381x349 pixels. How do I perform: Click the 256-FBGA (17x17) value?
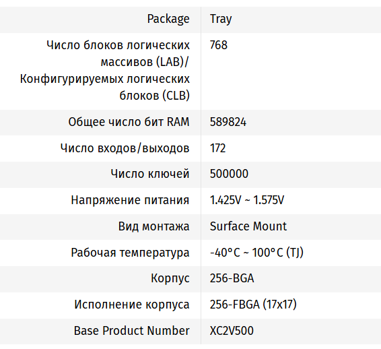253,305
